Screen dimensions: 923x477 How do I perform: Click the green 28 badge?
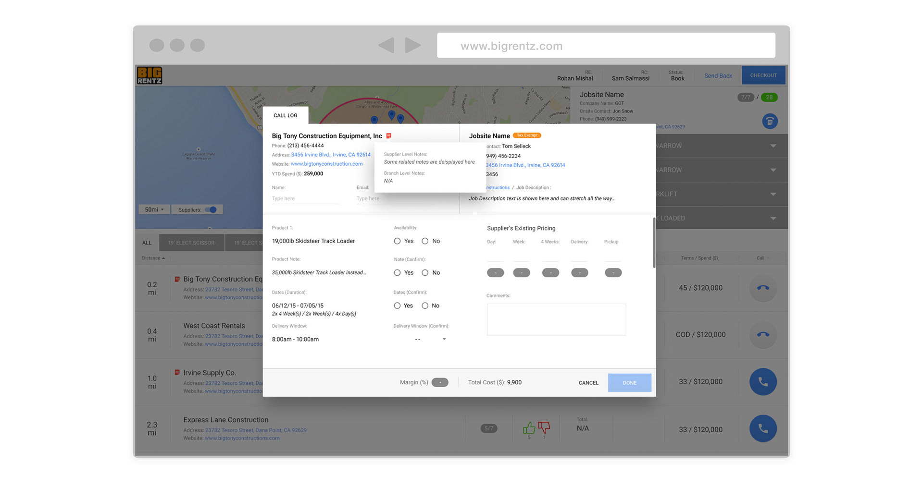(x=769, y=97)
